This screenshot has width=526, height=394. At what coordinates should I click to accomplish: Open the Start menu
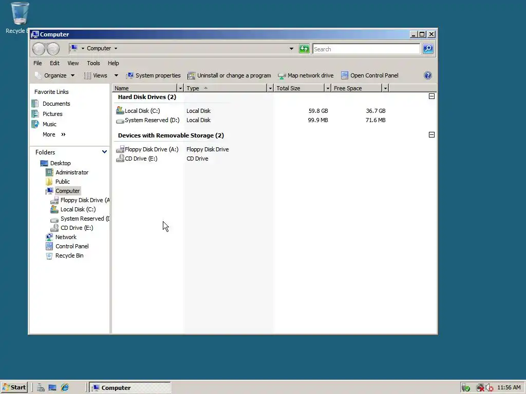tap(14, 388)
